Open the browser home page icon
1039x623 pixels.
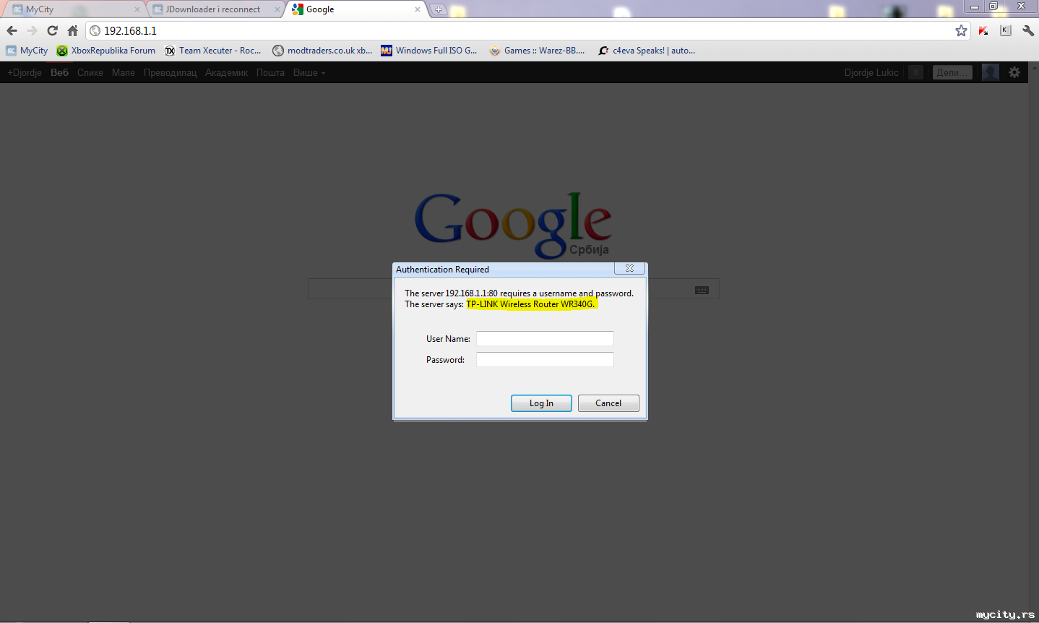tap(72, 30)
